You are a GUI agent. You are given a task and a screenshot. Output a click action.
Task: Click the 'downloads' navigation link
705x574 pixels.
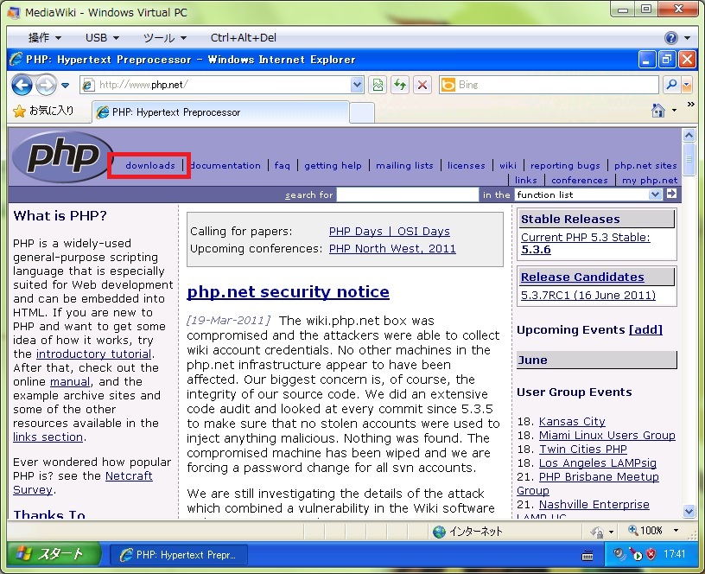pos(149,165)
